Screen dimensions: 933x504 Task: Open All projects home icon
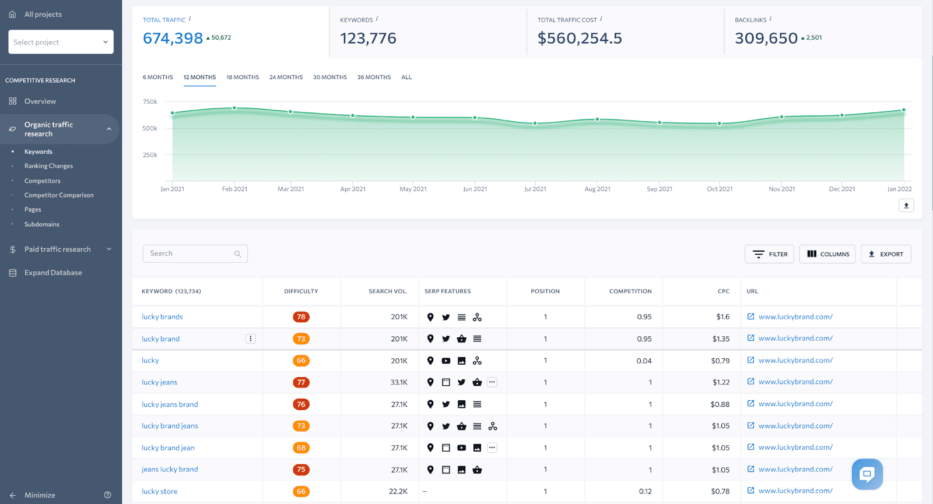12,14
